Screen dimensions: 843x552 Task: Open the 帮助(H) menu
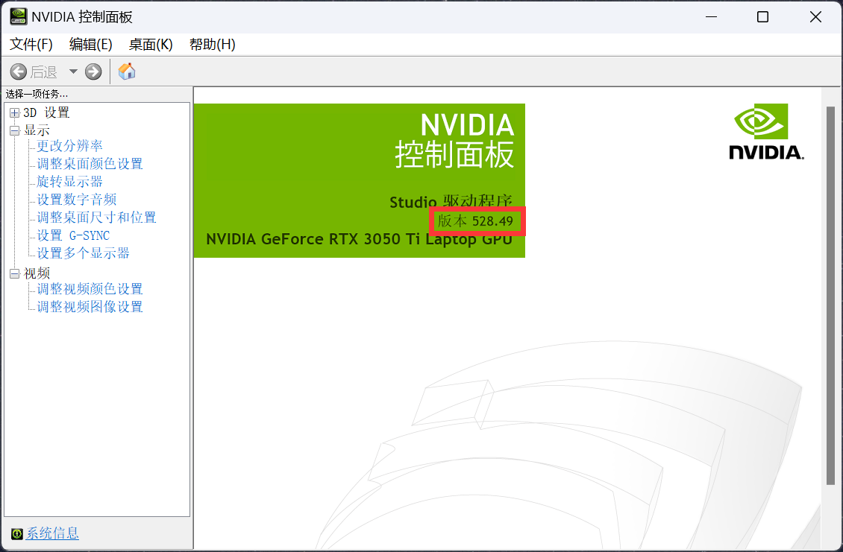pyautogui.click(x=213, y=45)
